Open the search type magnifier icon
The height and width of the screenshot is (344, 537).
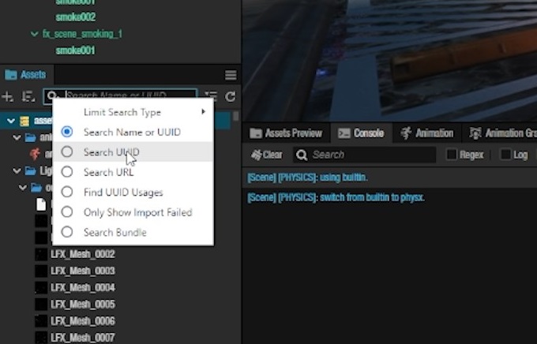point(52,96)
